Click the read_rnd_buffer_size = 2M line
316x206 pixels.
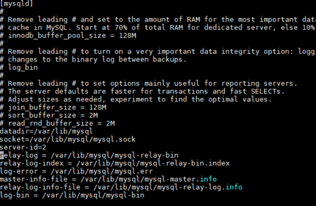click(61, 123)
